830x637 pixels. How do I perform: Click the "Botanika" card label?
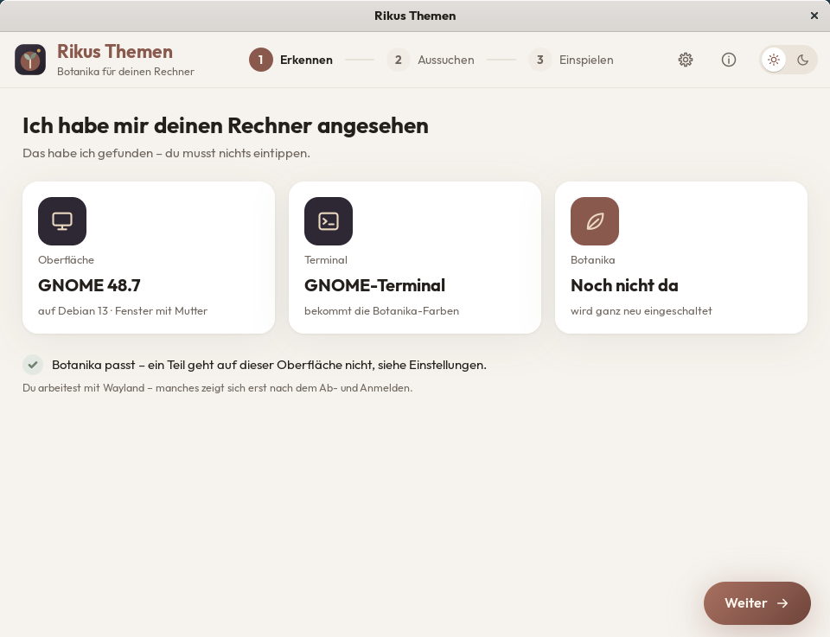593,260
